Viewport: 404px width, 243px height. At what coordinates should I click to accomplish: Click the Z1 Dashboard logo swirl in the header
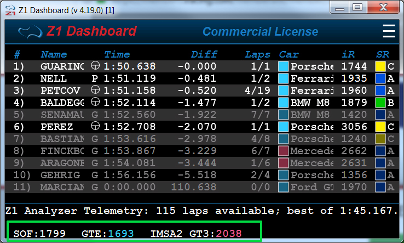point(31,32)
